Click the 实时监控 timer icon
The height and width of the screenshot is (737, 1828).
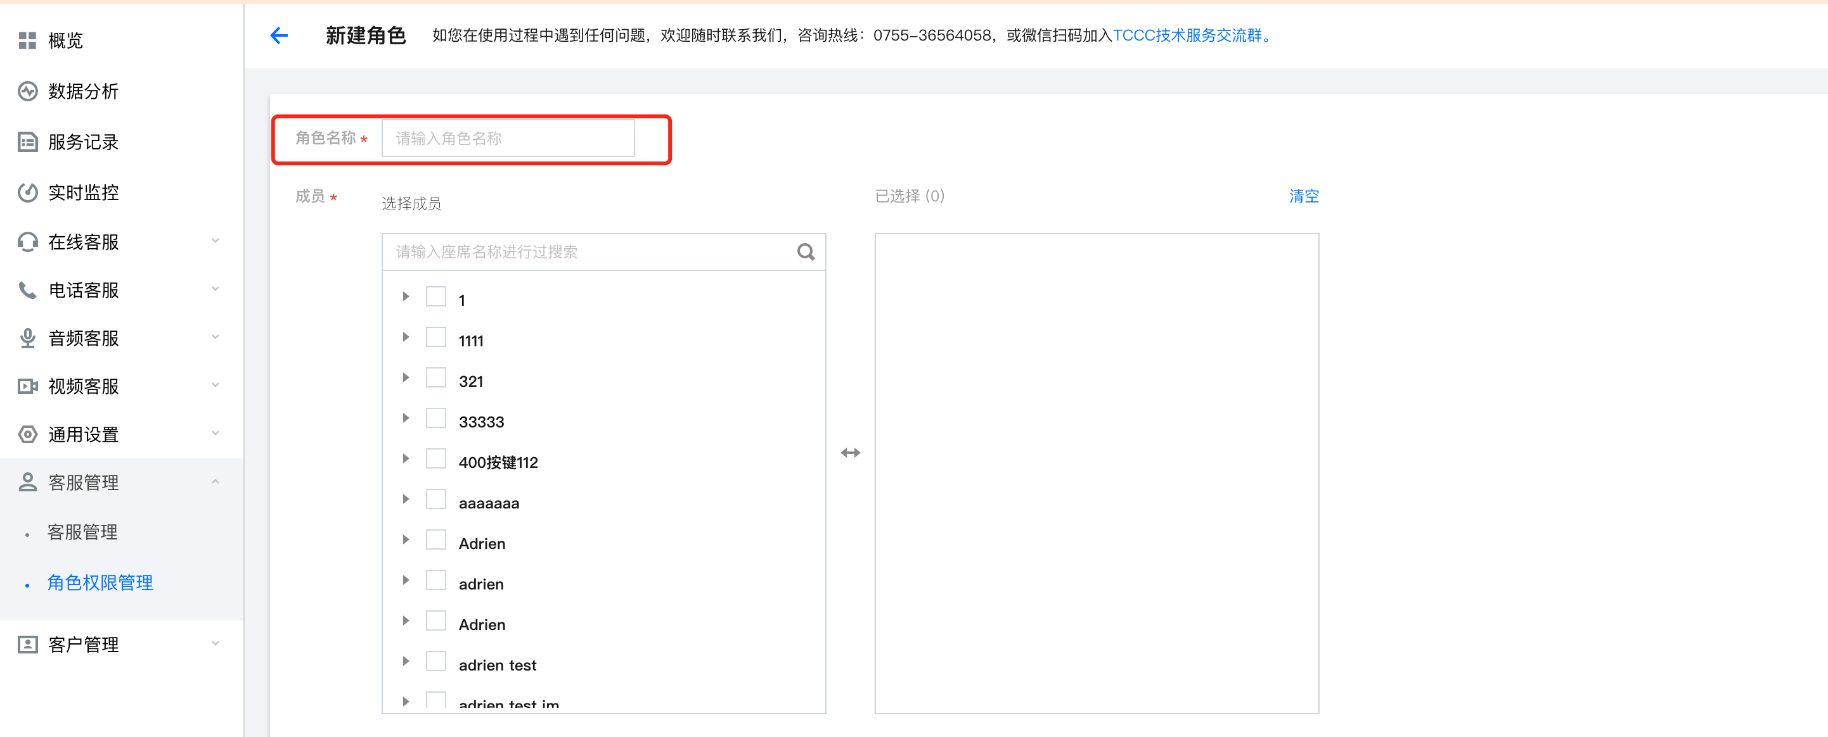27,192
